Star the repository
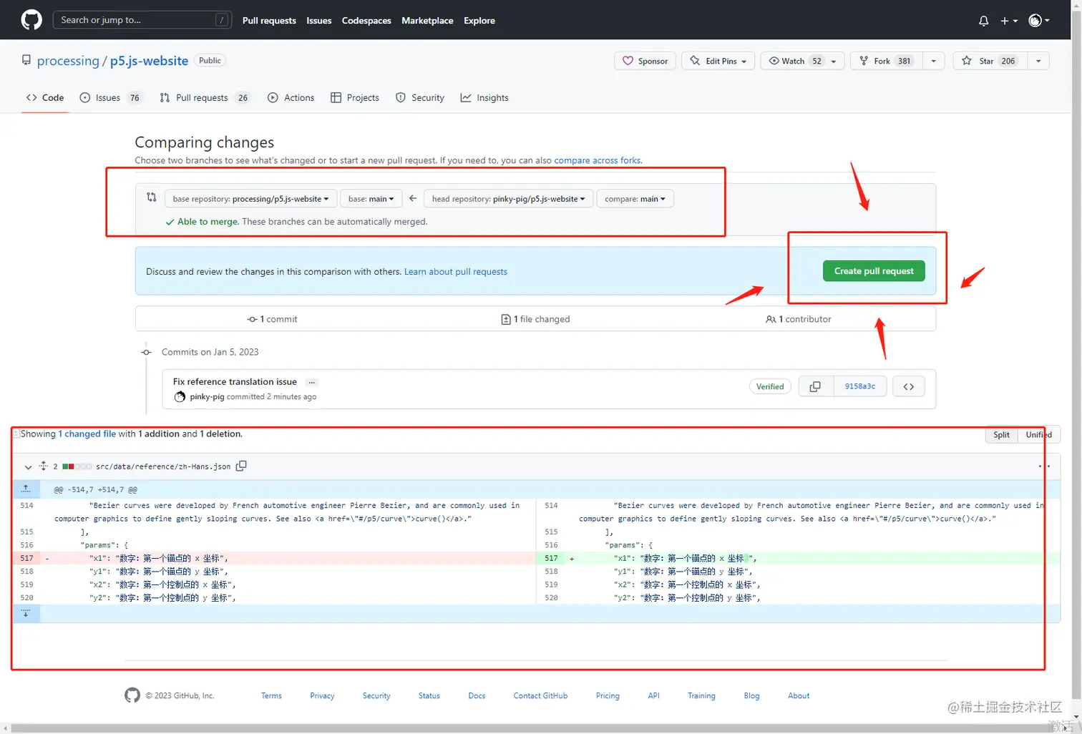 coord(990,61)
